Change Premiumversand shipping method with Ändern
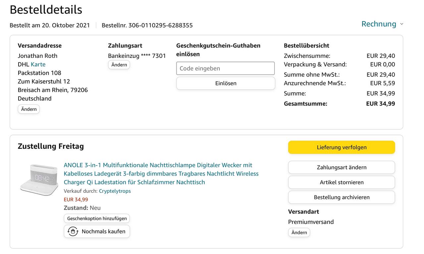 tap(299, 233)
